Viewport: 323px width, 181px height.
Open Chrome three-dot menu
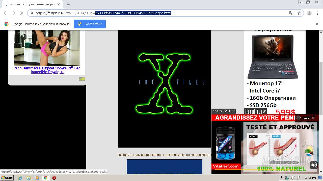click(x=317, y=13)
